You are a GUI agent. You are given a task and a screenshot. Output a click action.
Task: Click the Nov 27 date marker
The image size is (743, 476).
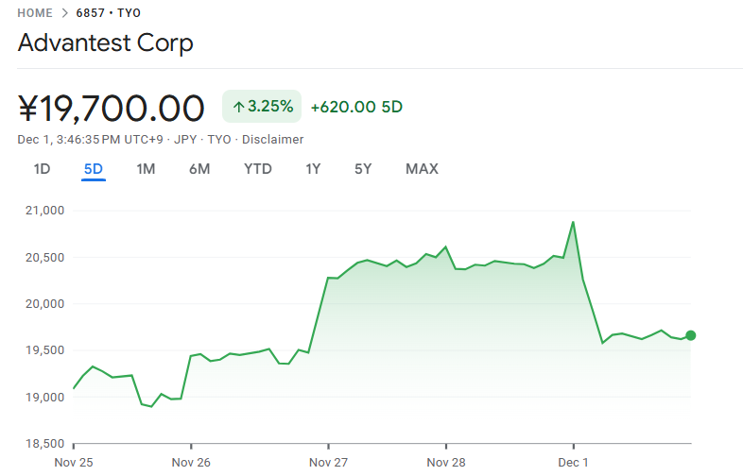(328, 463)
